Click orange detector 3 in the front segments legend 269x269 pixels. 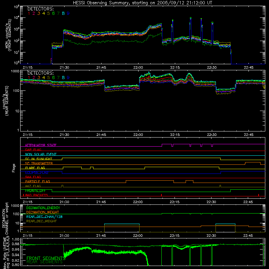[x=39, y=13]
